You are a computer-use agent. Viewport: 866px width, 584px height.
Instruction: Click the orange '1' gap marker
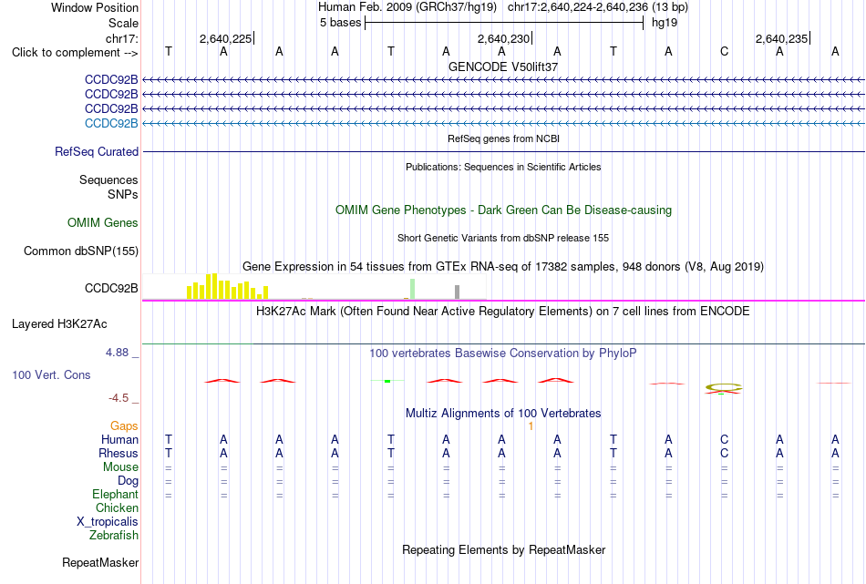531,426
